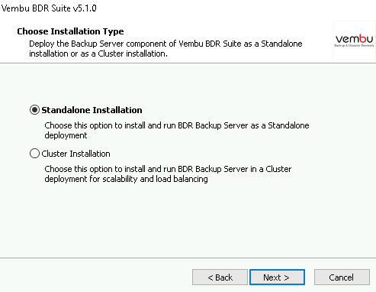Click the Vembu logo image

click(x=354, y=41)
